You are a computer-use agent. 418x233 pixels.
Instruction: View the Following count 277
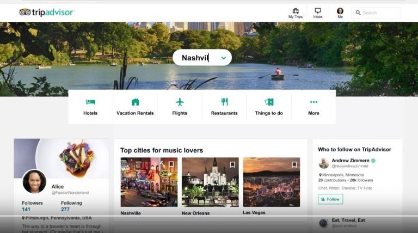pos(65,209)
